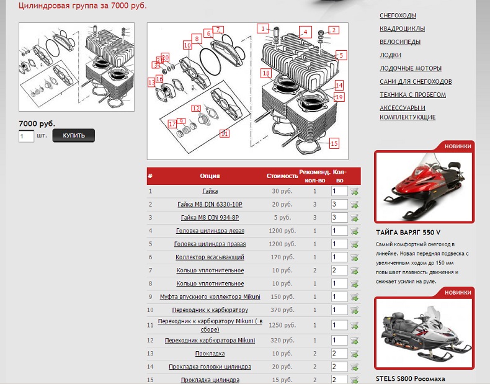490x384 pixels.
Task: Click cart icon in row 7 Кольцо уплотнительное
Action: point(354,270)
